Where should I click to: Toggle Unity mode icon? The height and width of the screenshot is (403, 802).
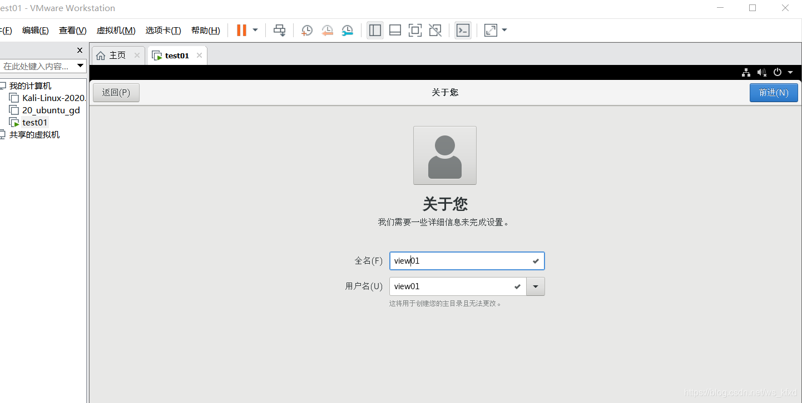point(435,31)
